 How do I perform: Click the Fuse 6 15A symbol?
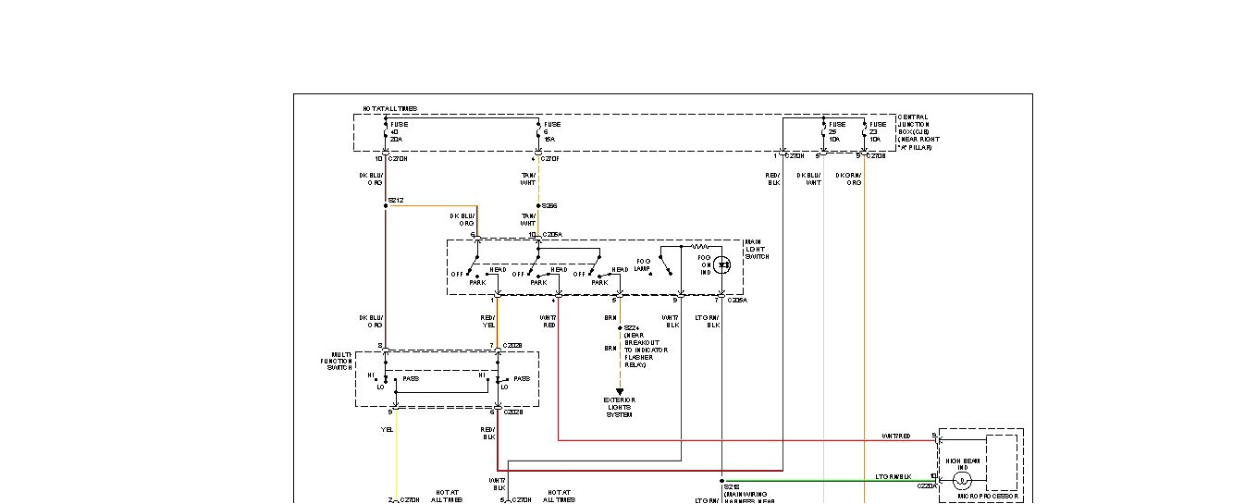(x=538, y=132)
